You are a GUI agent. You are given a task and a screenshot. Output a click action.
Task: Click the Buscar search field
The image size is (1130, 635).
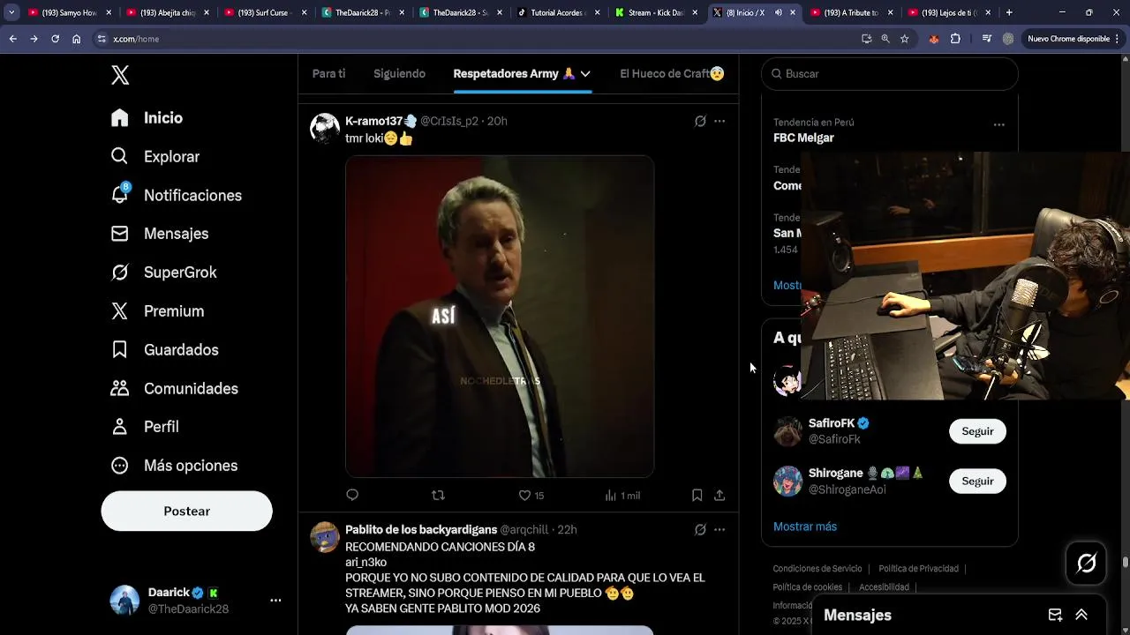[x=889, y=74]
